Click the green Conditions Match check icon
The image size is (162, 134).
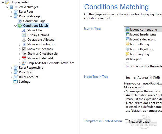20,26
